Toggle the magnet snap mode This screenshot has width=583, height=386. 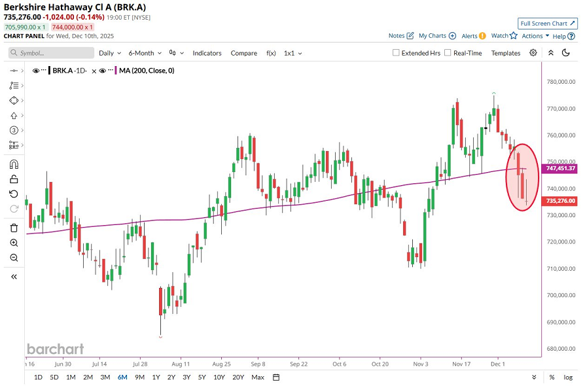coord(14,164)
